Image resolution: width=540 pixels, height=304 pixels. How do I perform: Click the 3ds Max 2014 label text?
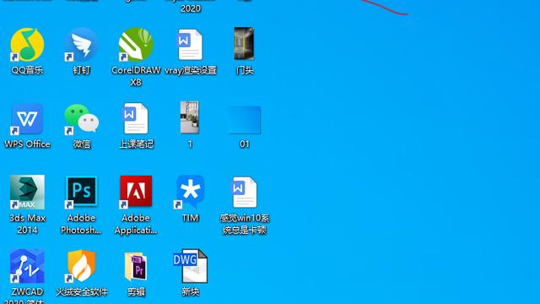coord(27,224)
